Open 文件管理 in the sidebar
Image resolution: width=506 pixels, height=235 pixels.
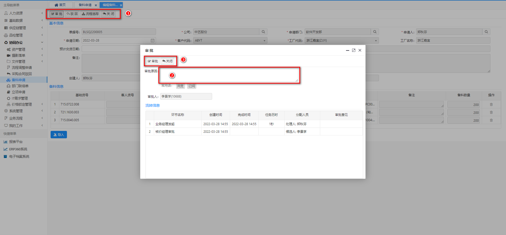click(x=24, y=62)
